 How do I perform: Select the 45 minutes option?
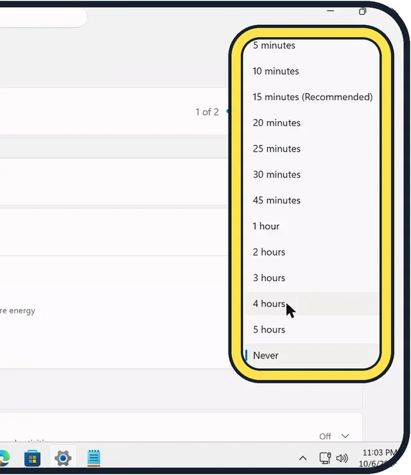click(311, 200)
